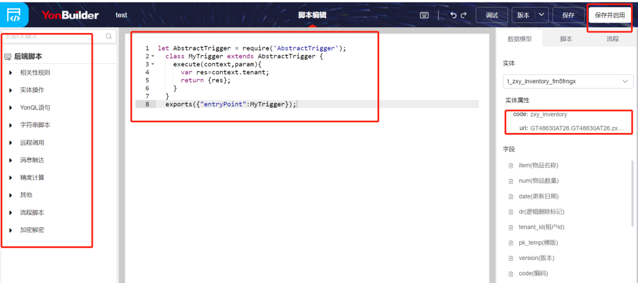Expand the 字符串脚本 category
The height and width of the screenshot is (283, 638).
(x=11, y=125)
